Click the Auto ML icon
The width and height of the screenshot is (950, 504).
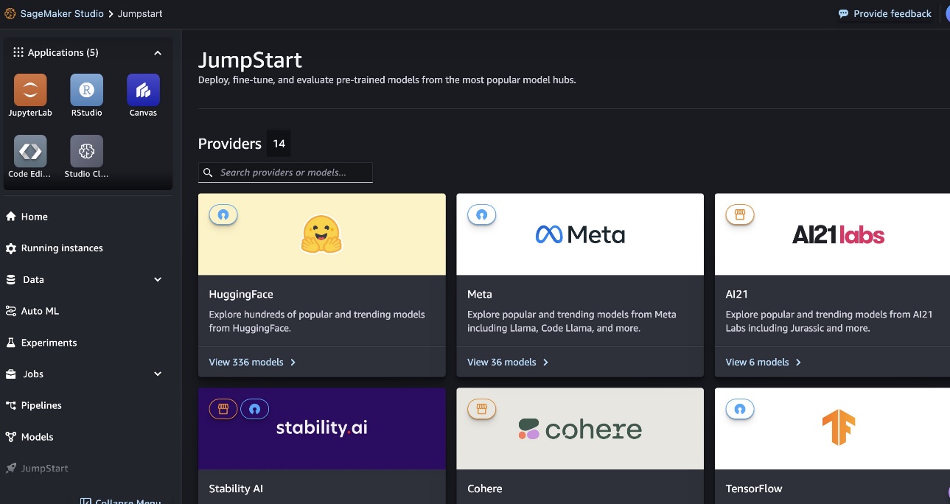coord(10,311)
